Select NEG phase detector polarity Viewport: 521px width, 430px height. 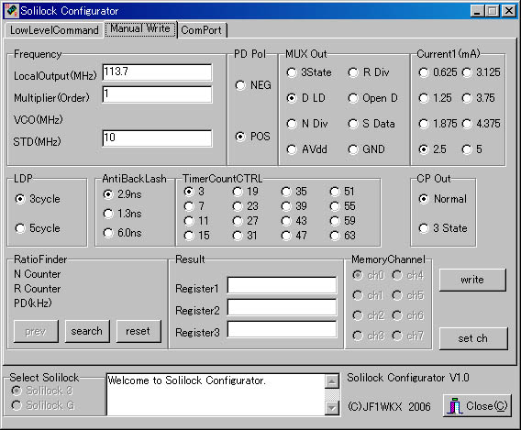(253, 85)
